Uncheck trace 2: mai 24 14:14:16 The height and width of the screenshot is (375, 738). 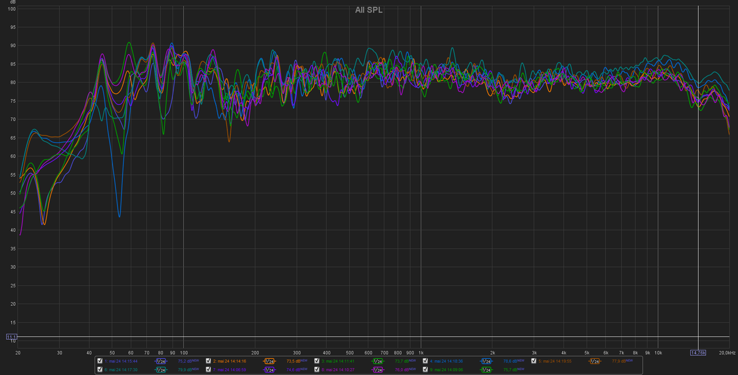pyautogui.click(x=208, y=361)
